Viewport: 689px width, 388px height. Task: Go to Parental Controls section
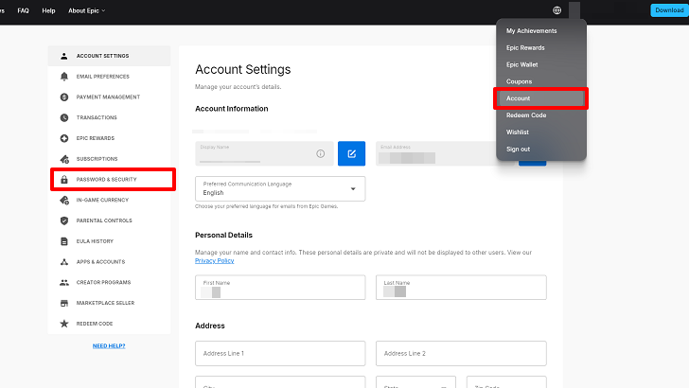click(x=109, y=220)
